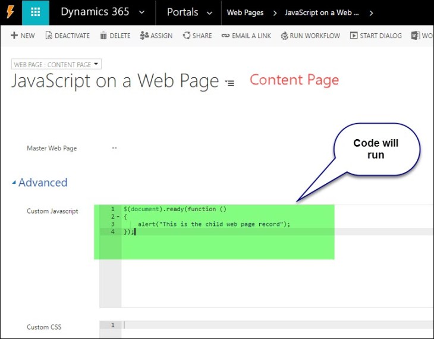Open the Portals menu
434x339 pixels.
click(x=183, y=12)
